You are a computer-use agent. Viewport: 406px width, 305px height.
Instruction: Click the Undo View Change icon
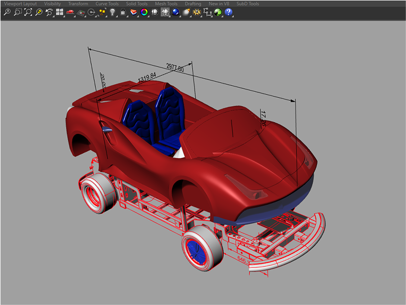coord(49,12)
